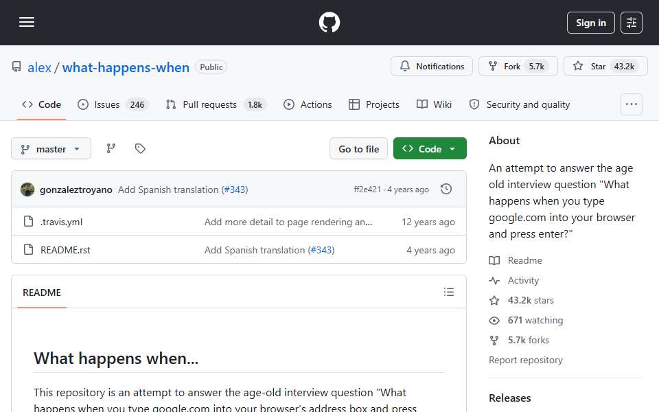Go to GitHub homepage via Octocat logo
The width and height of the screenshot is (659, 412).
point(329,22)
